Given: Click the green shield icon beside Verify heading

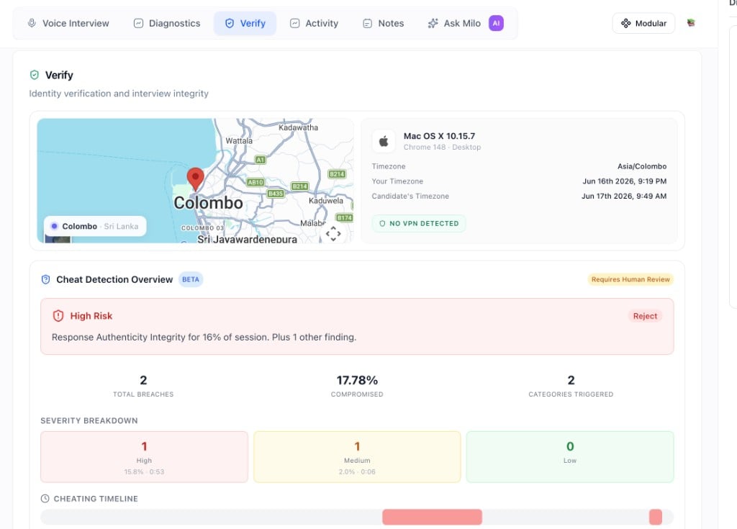Looking at the screenshot, I should [x=35, y=75].
